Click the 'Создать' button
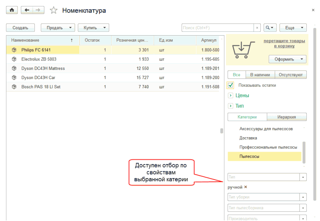Image resolution: width=320 pixels, height=221 pixels. coord(20,28)
